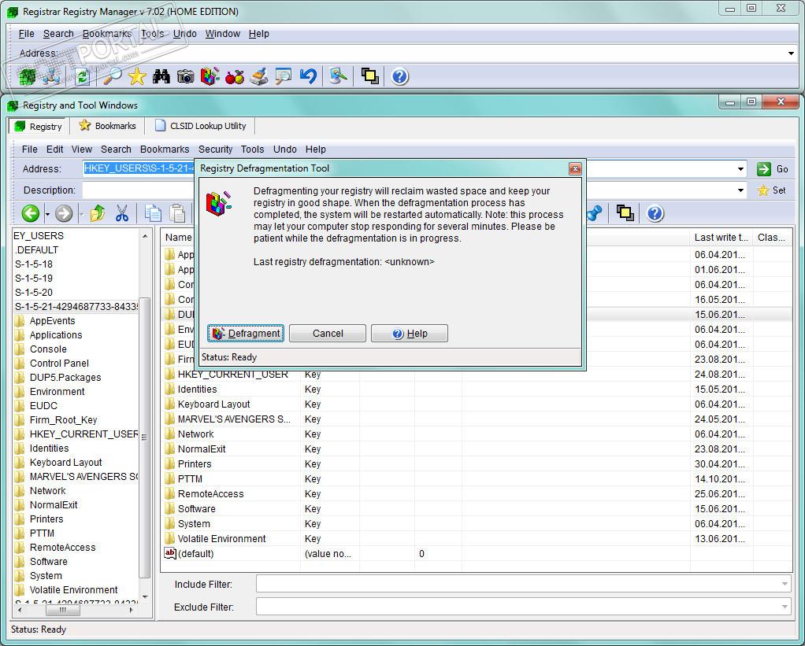The image size is (805, 646).
Task: Click the green refresh arrows icon
Action: 82,77
